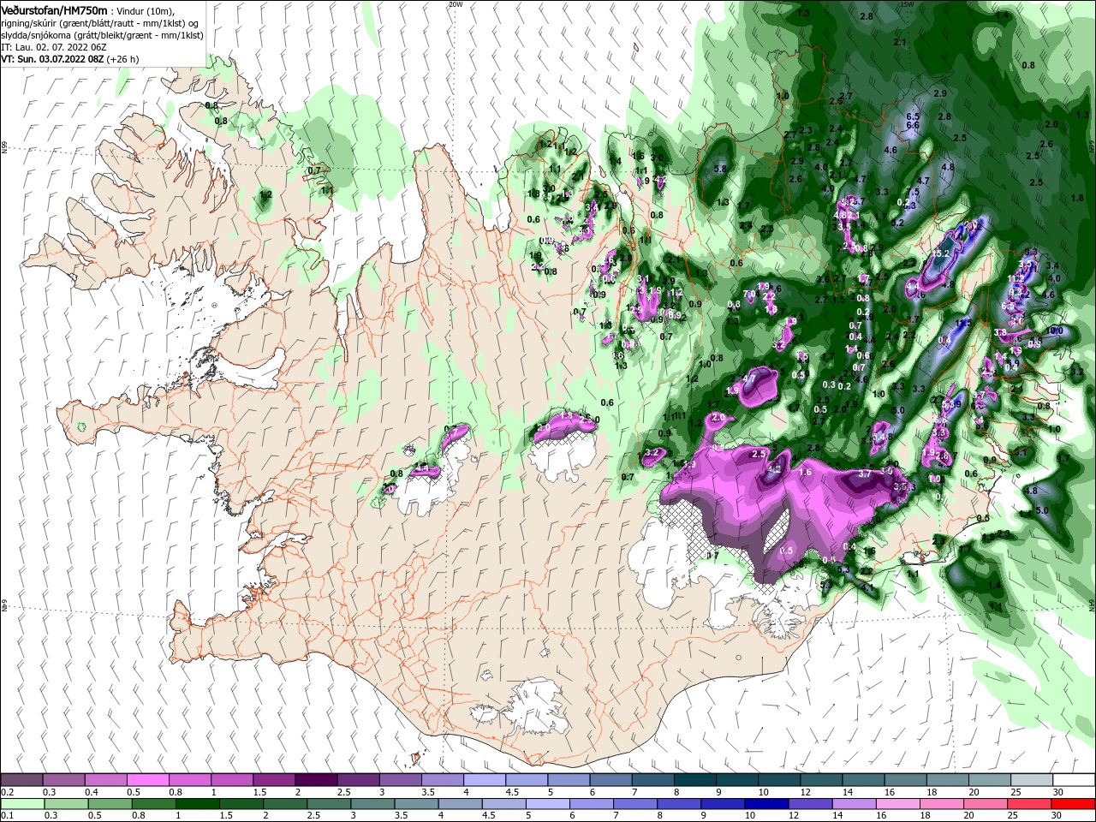Screen dimensions: 1096x822
Task: Click the lavender-blue swatch in the snow scale
Action: (x=484, y=780)
